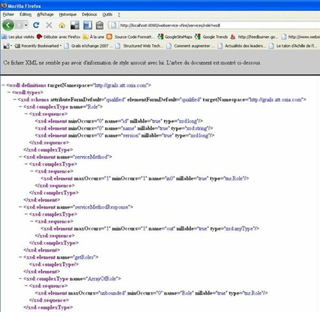Viewport: 320px width, 312px height.
Task: Collapse the ArrayOfRole complexType node
Action: (21, 279)
